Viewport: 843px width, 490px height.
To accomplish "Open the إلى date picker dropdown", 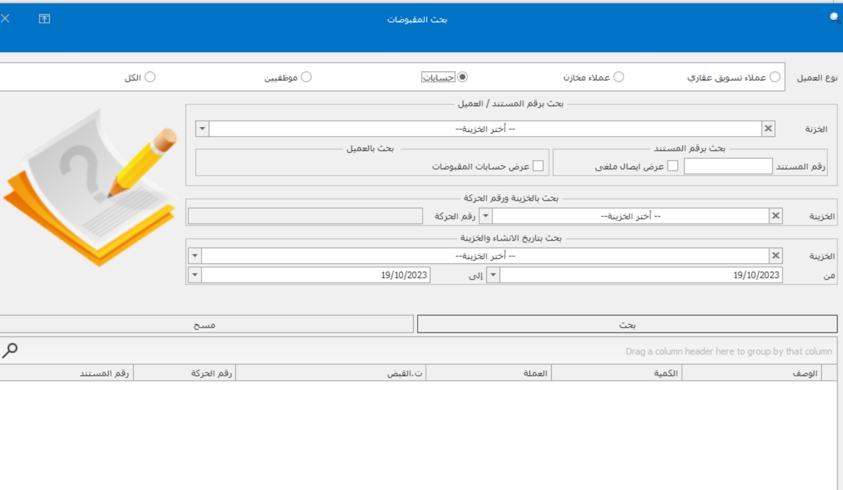I will point(194,275).
